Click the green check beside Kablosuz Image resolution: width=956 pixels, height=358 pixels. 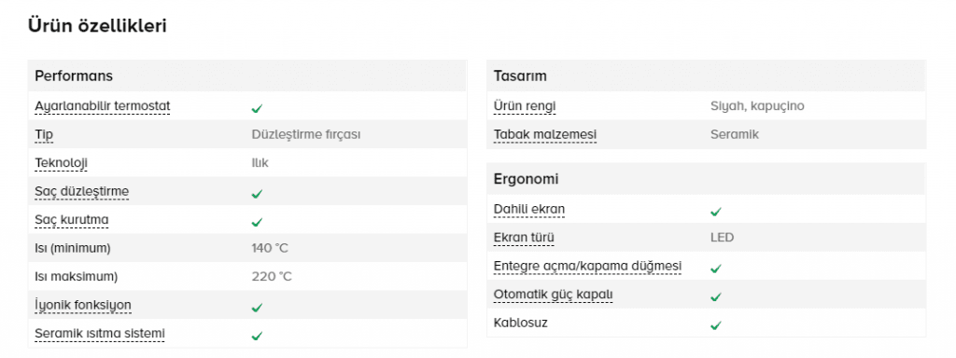[x=716, y=325]
